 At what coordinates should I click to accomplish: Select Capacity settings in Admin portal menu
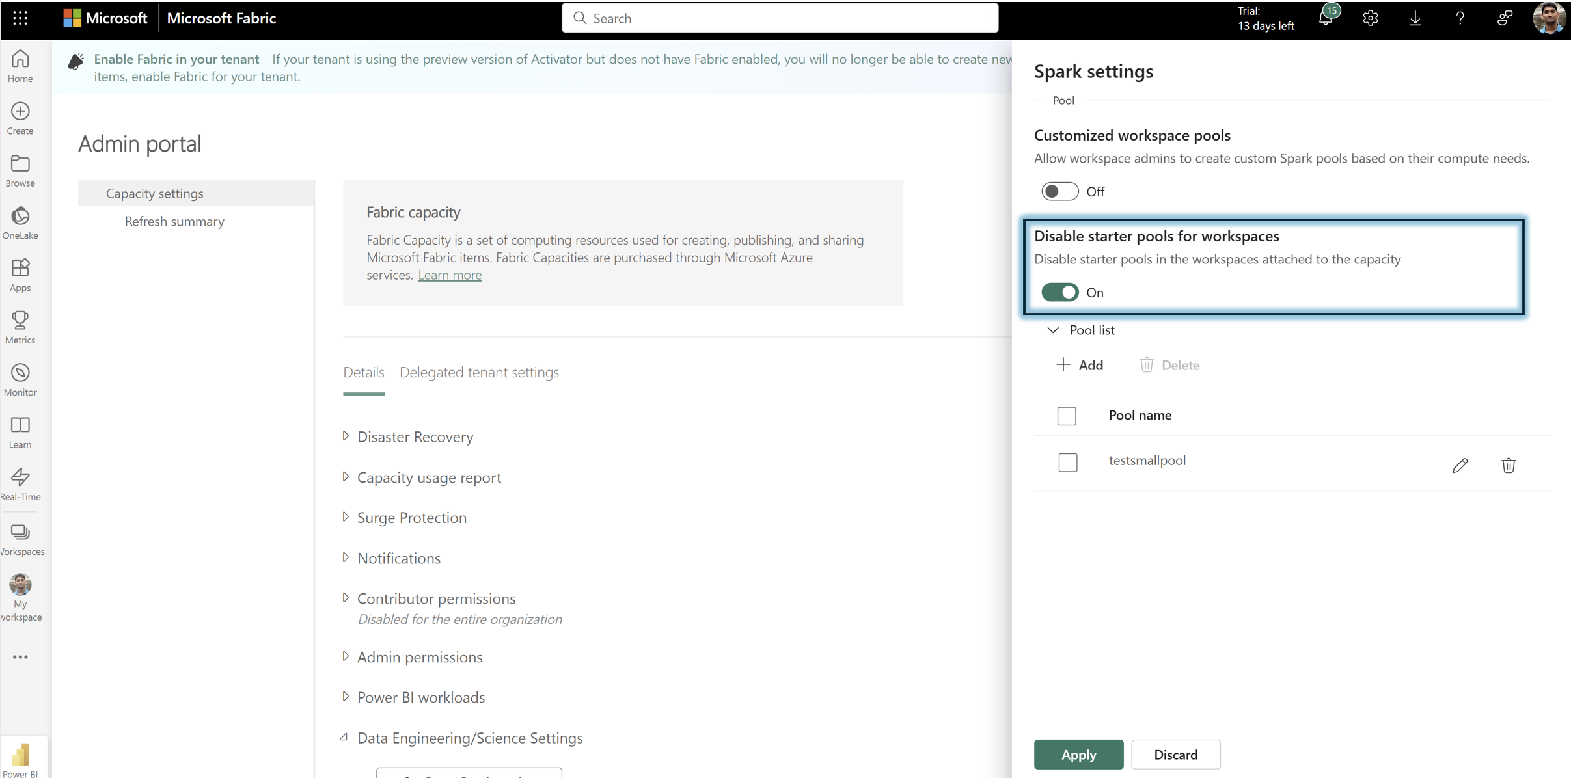click(196, 193)
